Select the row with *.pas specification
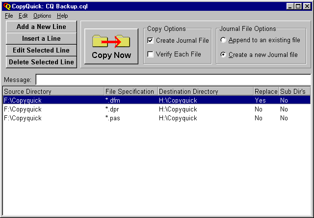 click(157, 118)
